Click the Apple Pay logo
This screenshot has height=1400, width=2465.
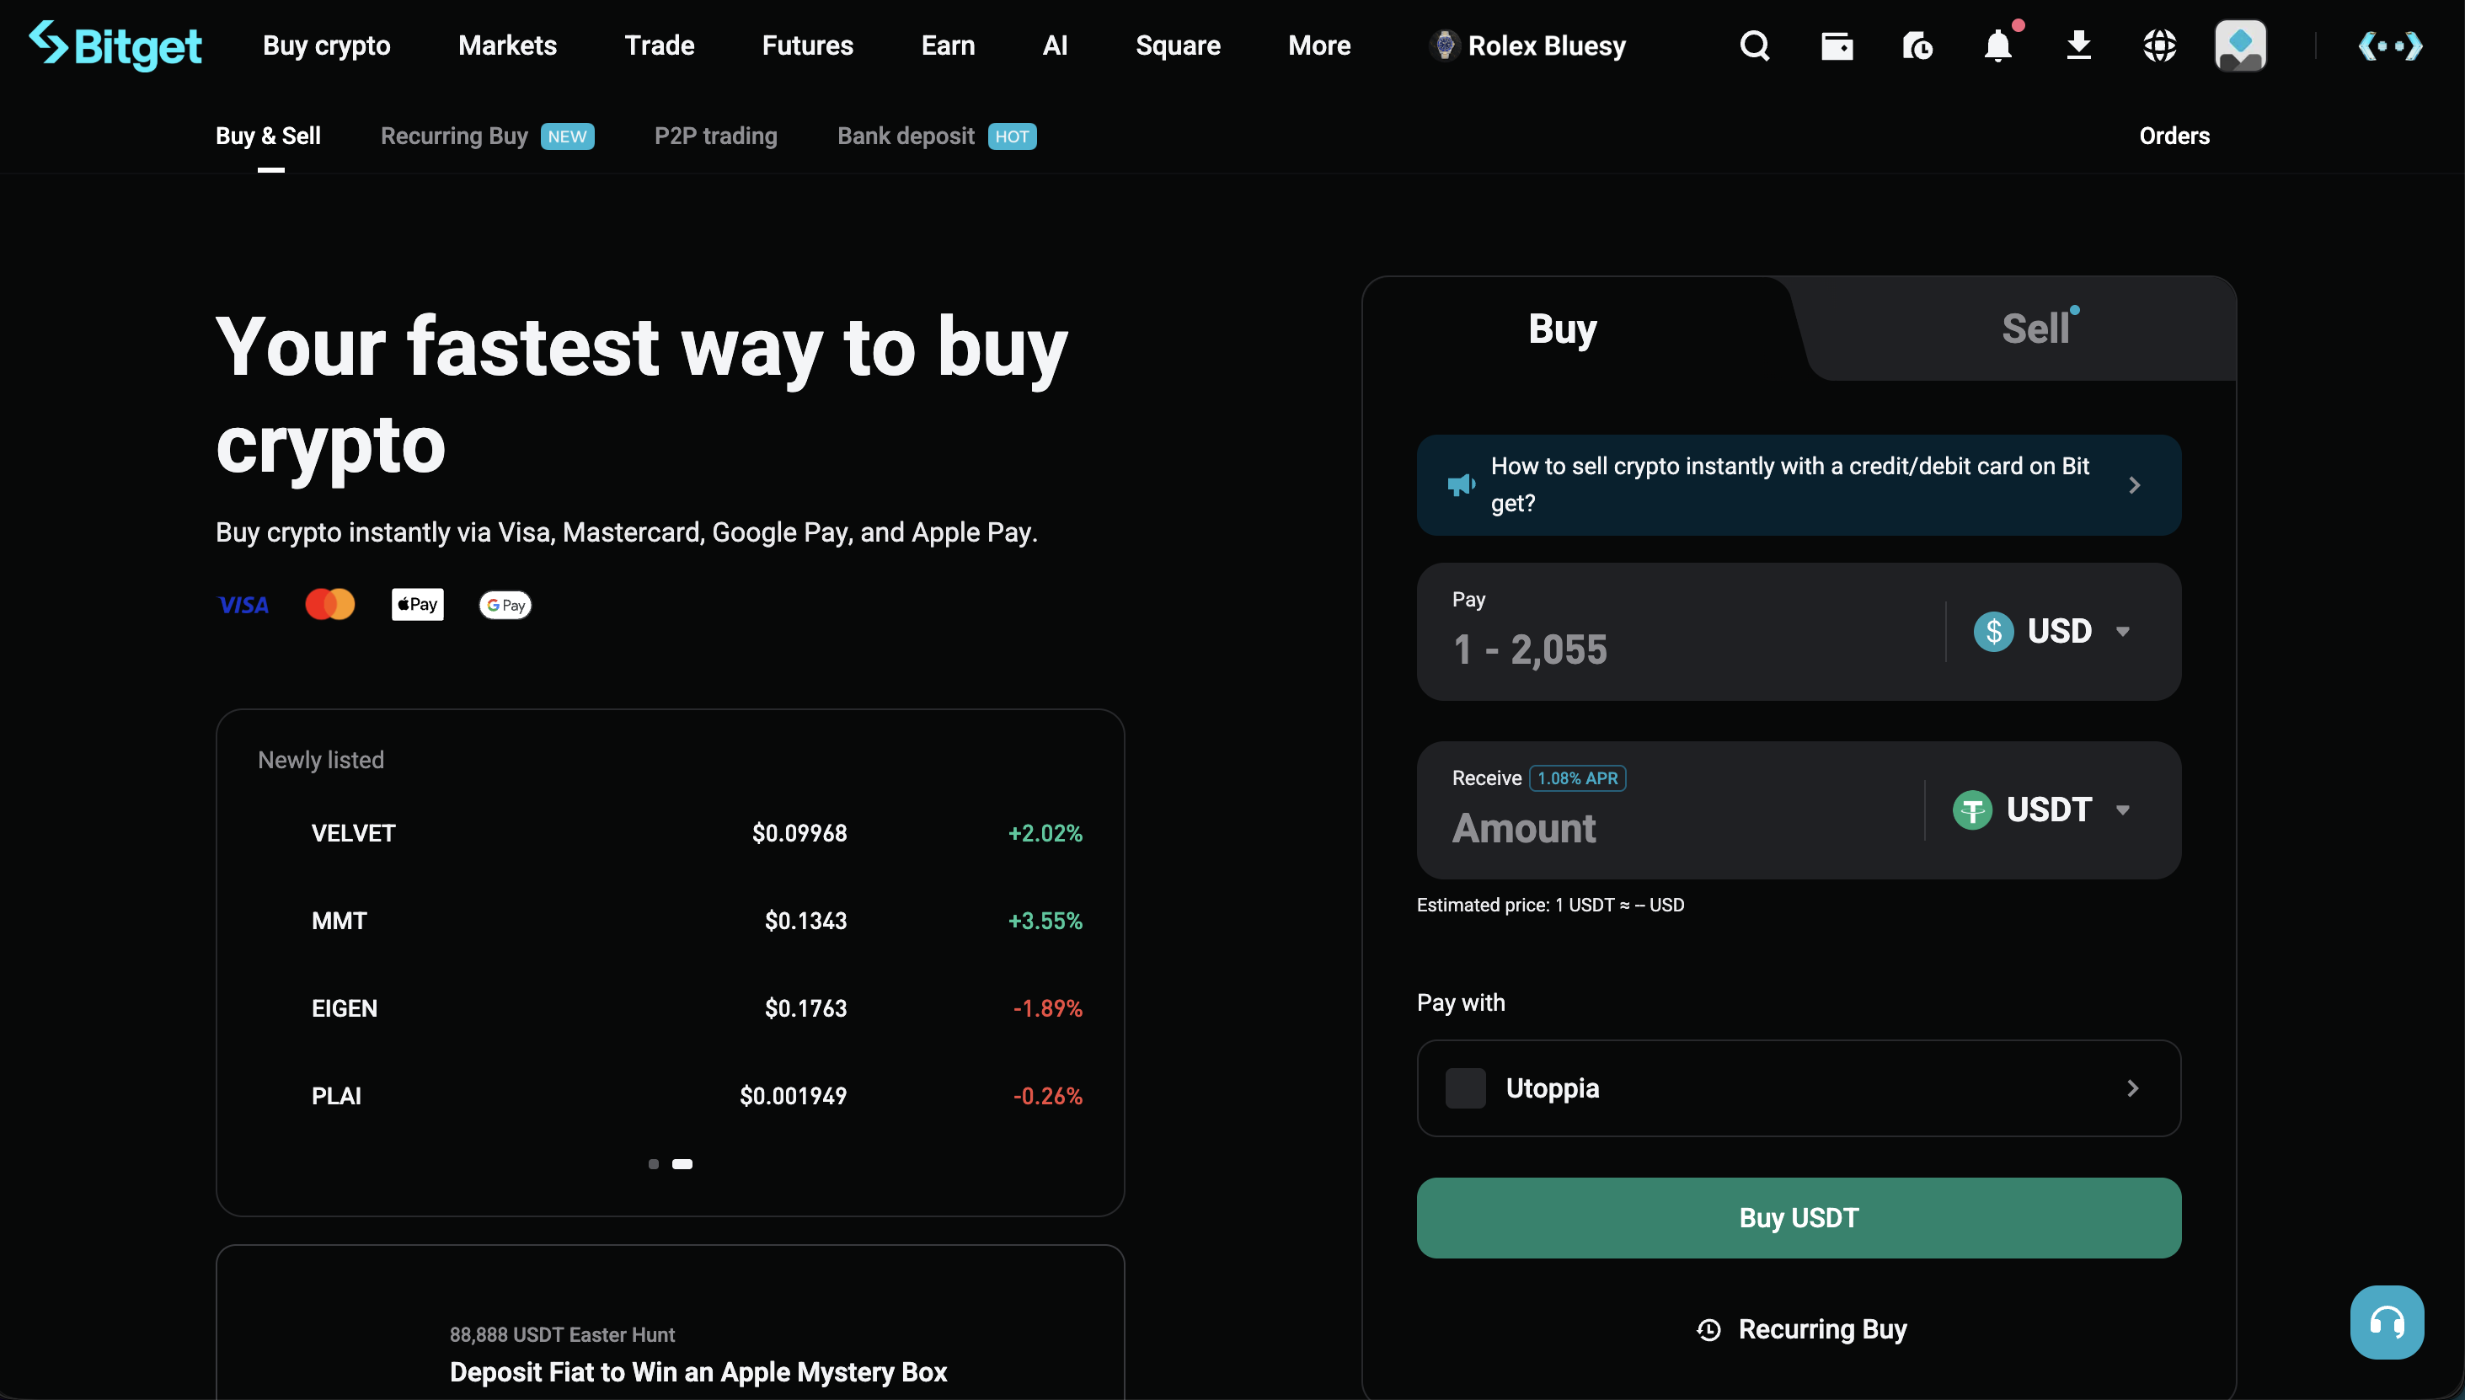coord(417,604)
